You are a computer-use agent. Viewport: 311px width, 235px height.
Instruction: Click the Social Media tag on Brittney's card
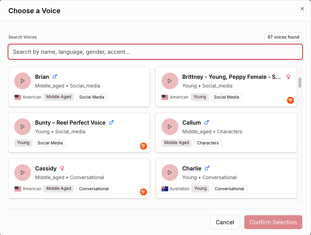point(226,97)
